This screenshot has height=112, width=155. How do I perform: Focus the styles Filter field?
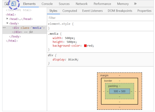[x=100, y=18]
